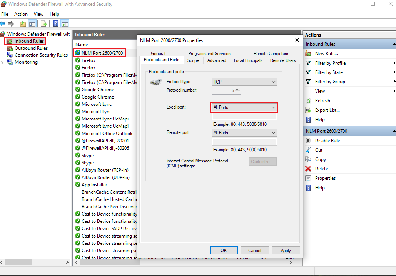Expand Filter by State submenu arrow
The image size is (396, 276).
tap(394, 72)
